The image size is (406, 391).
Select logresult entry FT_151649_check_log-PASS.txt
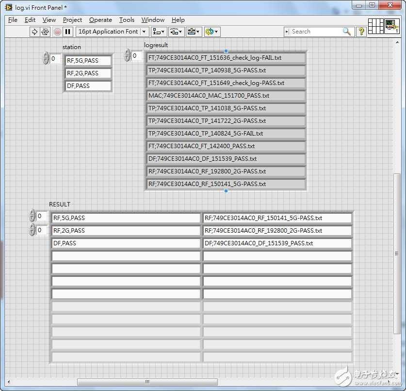point(226,83)
